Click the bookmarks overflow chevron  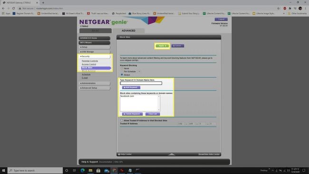(x=284, y=14)
